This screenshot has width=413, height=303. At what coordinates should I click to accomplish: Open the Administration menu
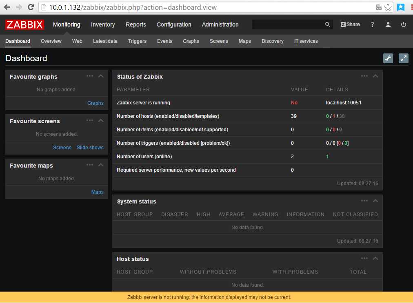pyautogui.click(x=220, y=24)
